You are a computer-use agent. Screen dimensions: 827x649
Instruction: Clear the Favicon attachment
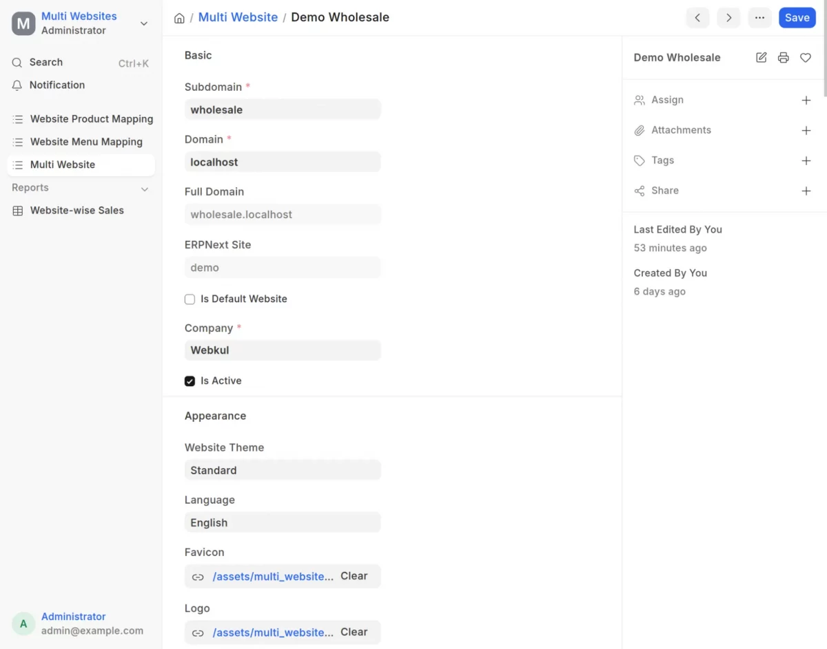click(354, 576)
